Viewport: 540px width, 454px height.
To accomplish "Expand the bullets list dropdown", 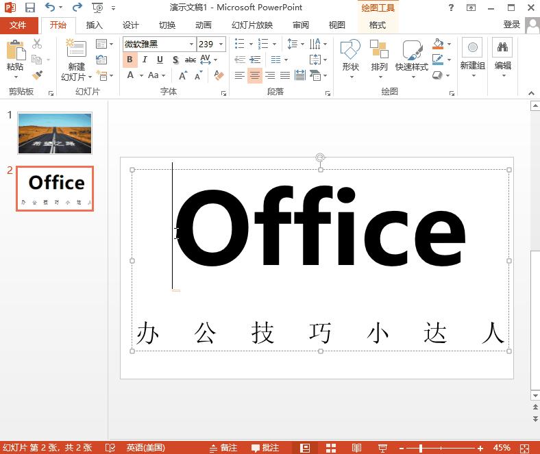I will [251, 44].
